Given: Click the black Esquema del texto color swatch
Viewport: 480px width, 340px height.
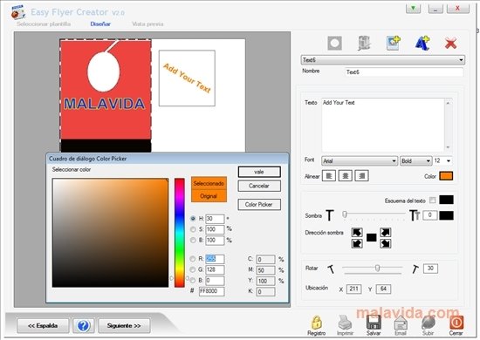Looking at the screenshot, I should (x=446, y=200).
